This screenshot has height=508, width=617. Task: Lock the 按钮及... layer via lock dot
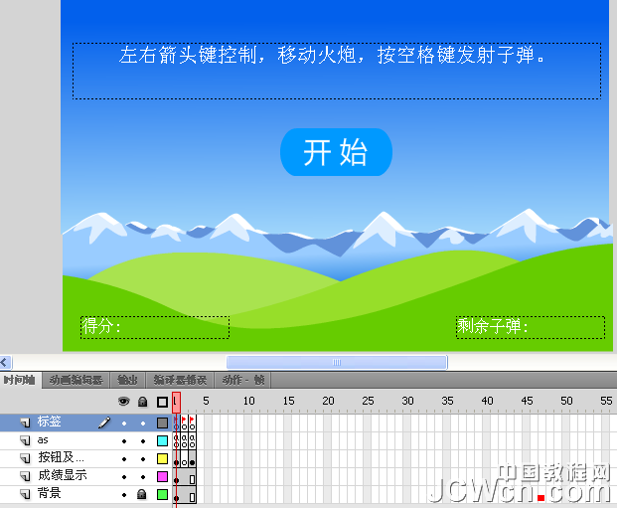point(143,459)
